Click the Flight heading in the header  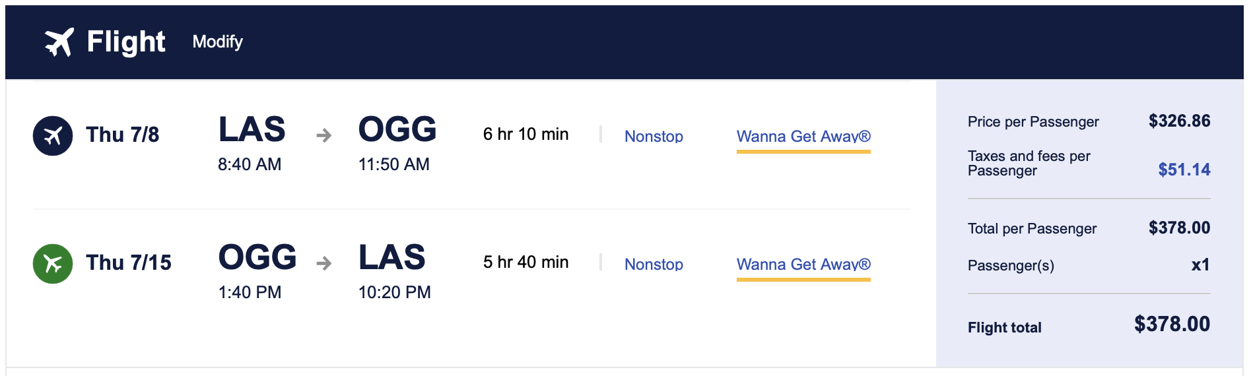coord(126,42)
